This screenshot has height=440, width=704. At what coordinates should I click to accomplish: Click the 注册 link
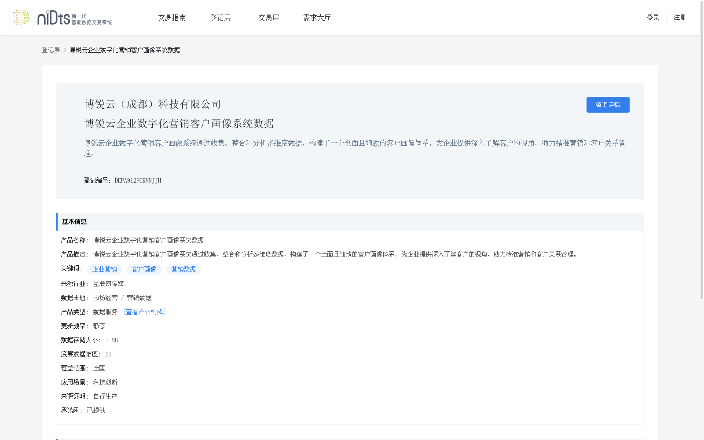[x=680, y=18]
